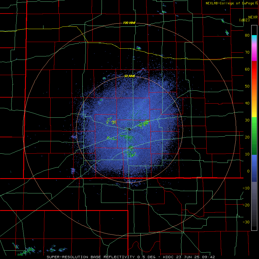Click the dBZ units label
The height and width of the screenshot is (259, 259).
point(244,20)
